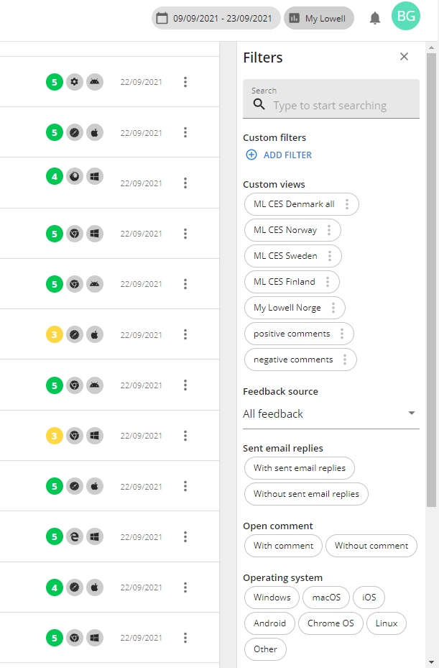Toggle the With comment filter chip
The height and width of the screenshot is (668, 439).
pyautogui.click(x=283, y=546)
